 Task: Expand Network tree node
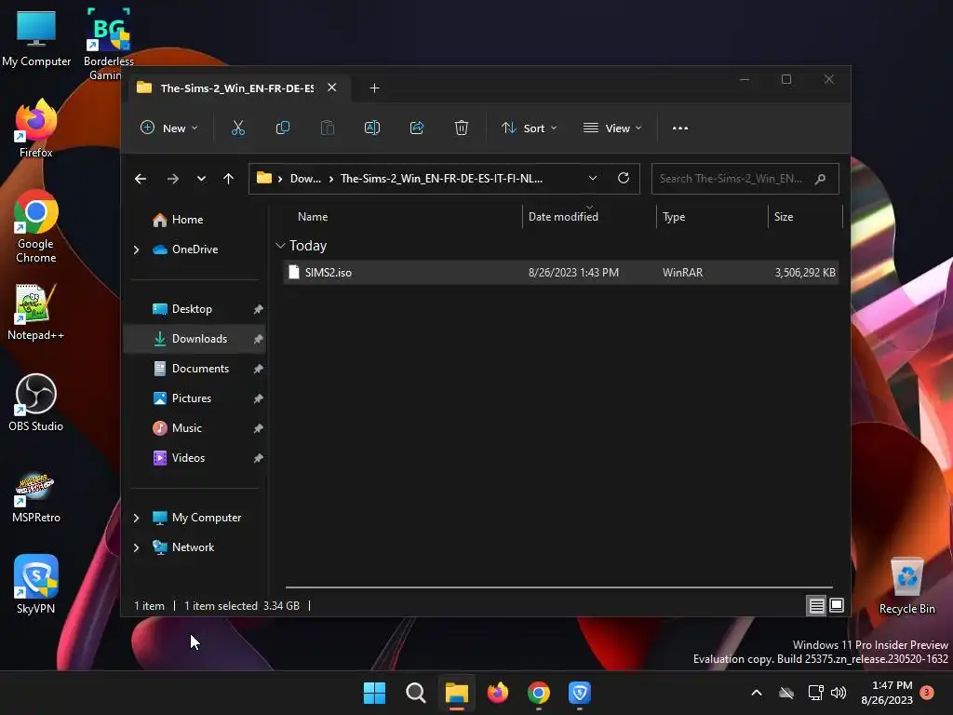(136, 547)
